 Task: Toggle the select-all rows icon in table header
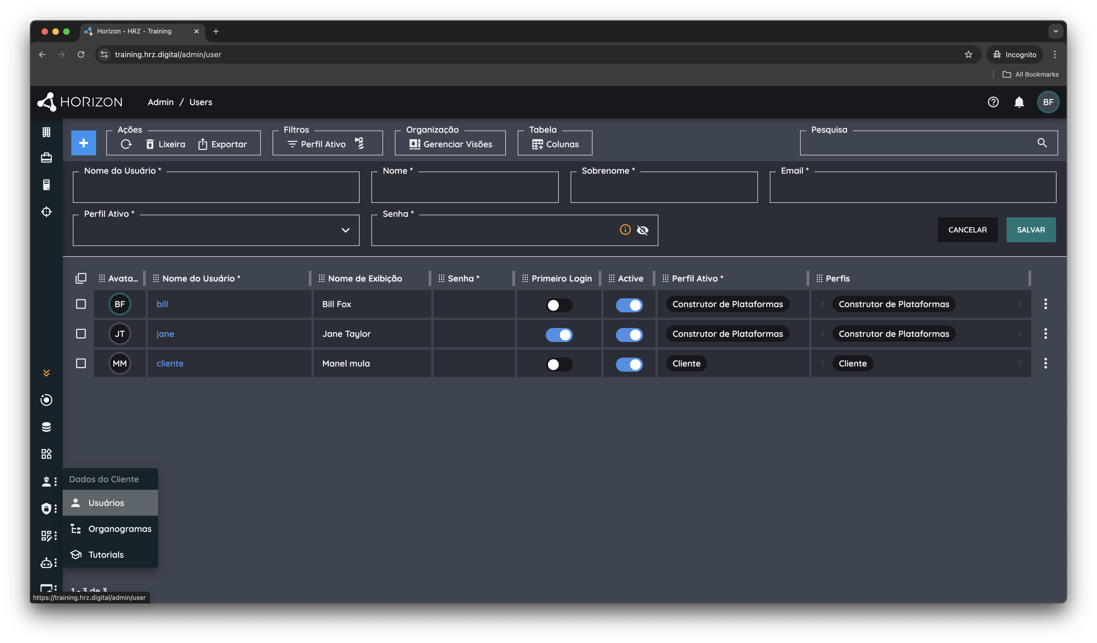click(x=81, y=278)
